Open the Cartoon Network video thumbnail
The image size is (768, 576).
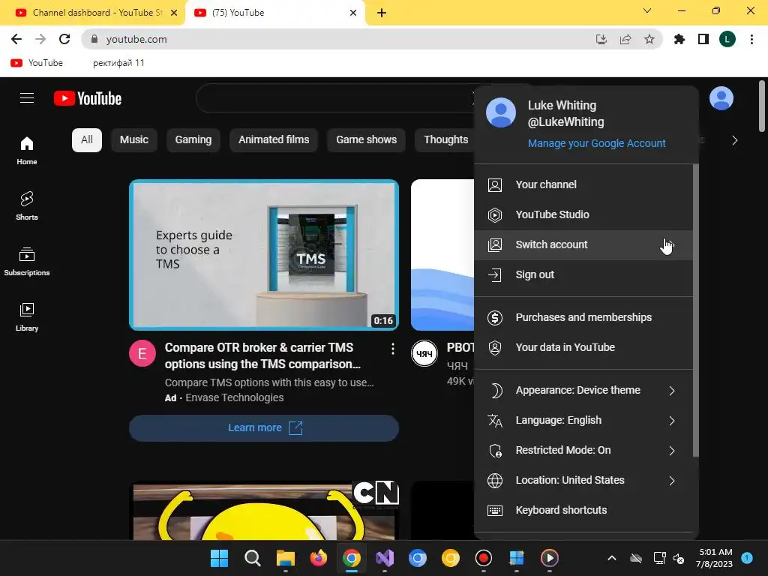coord(264,510)
